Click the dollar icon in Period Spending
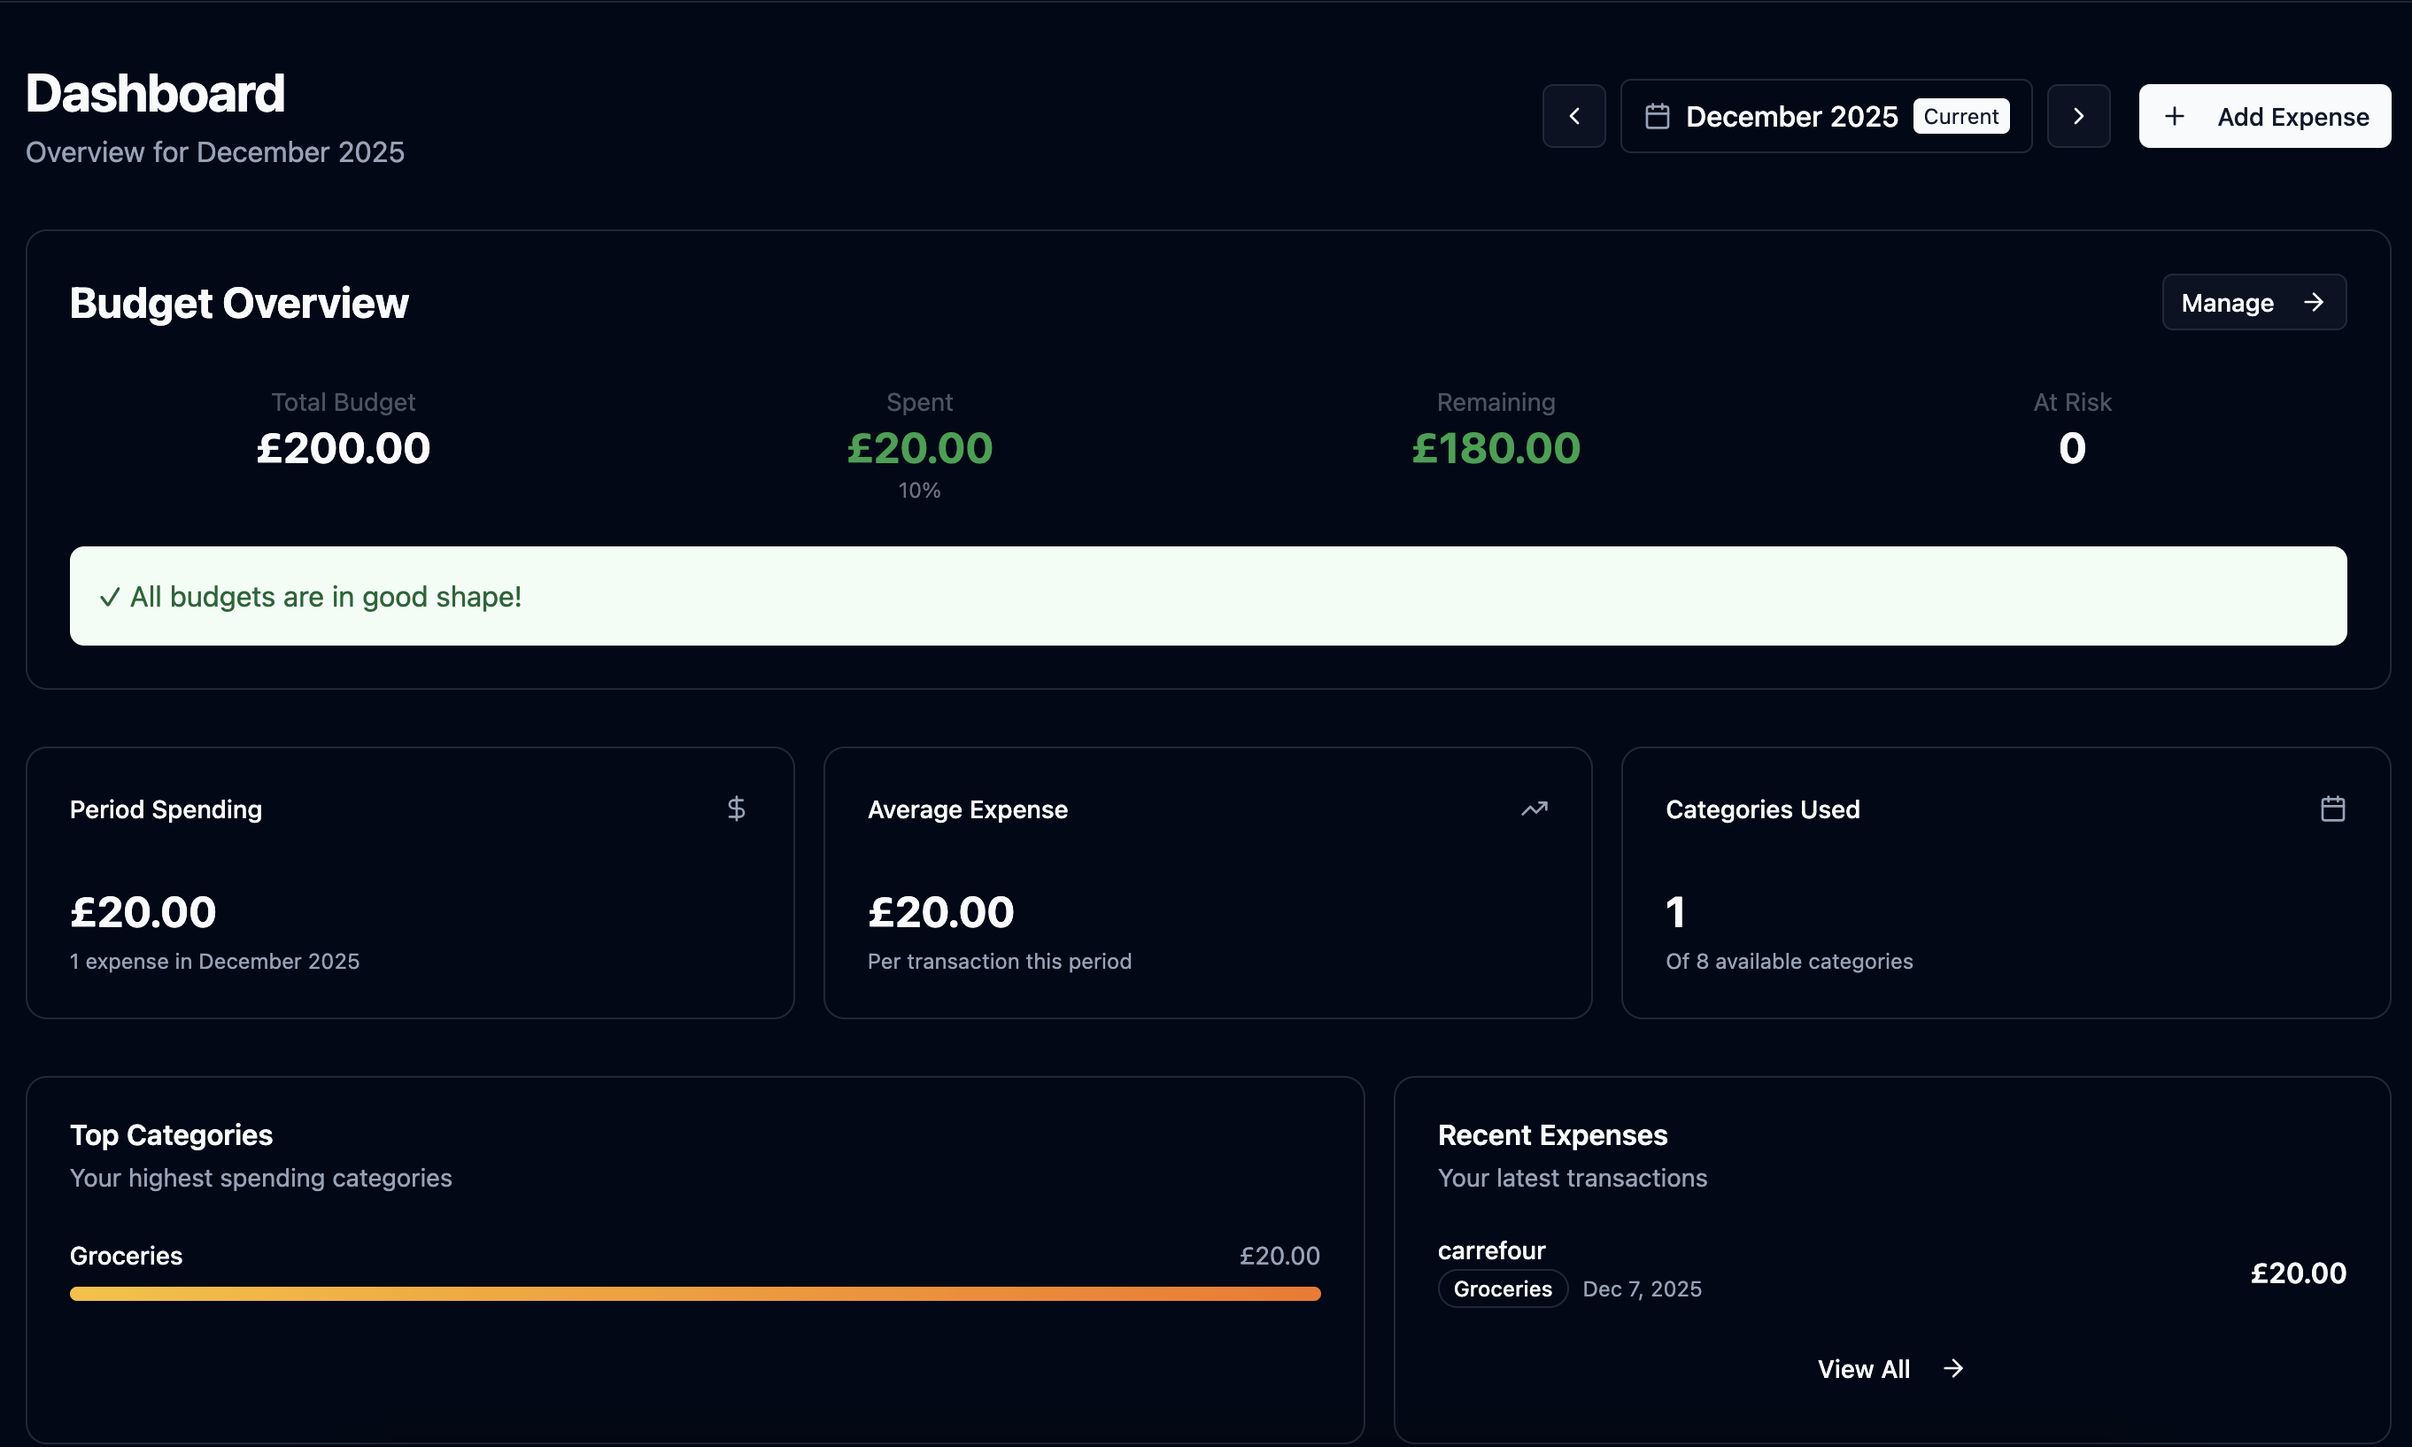The width and height of the screenshot is (2412, 1447). click(736, 809)
